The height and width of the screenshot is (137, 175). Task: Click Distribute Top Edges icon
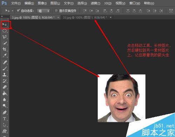pyautogui.click(x=128, y=11)
